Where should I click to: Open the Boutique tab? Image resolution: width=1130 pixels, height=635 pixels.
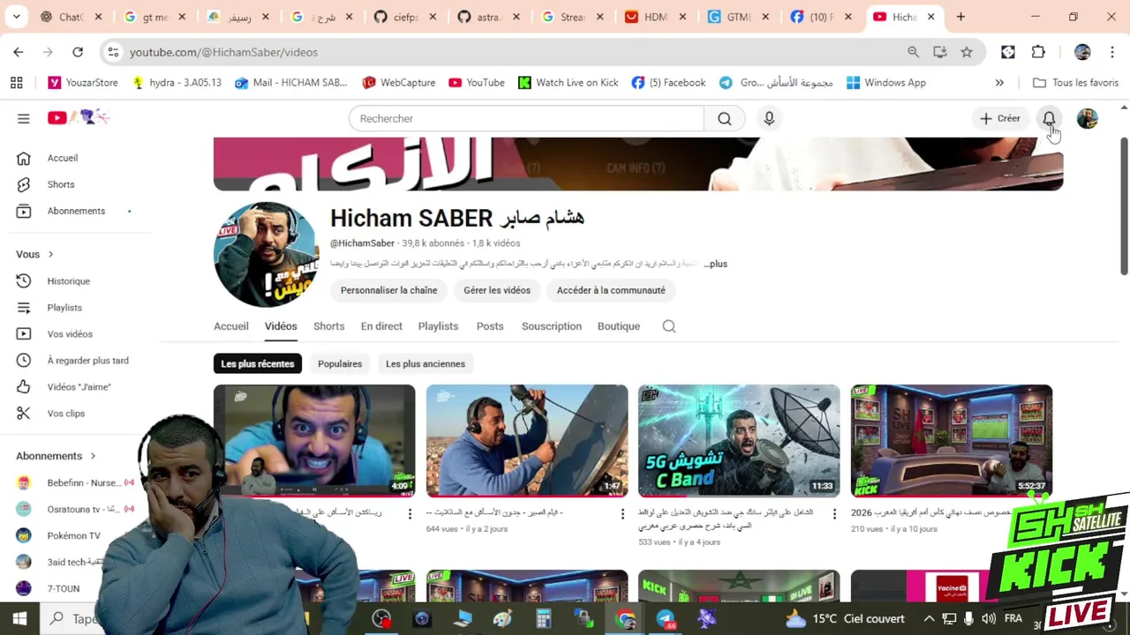pos(619,326)
